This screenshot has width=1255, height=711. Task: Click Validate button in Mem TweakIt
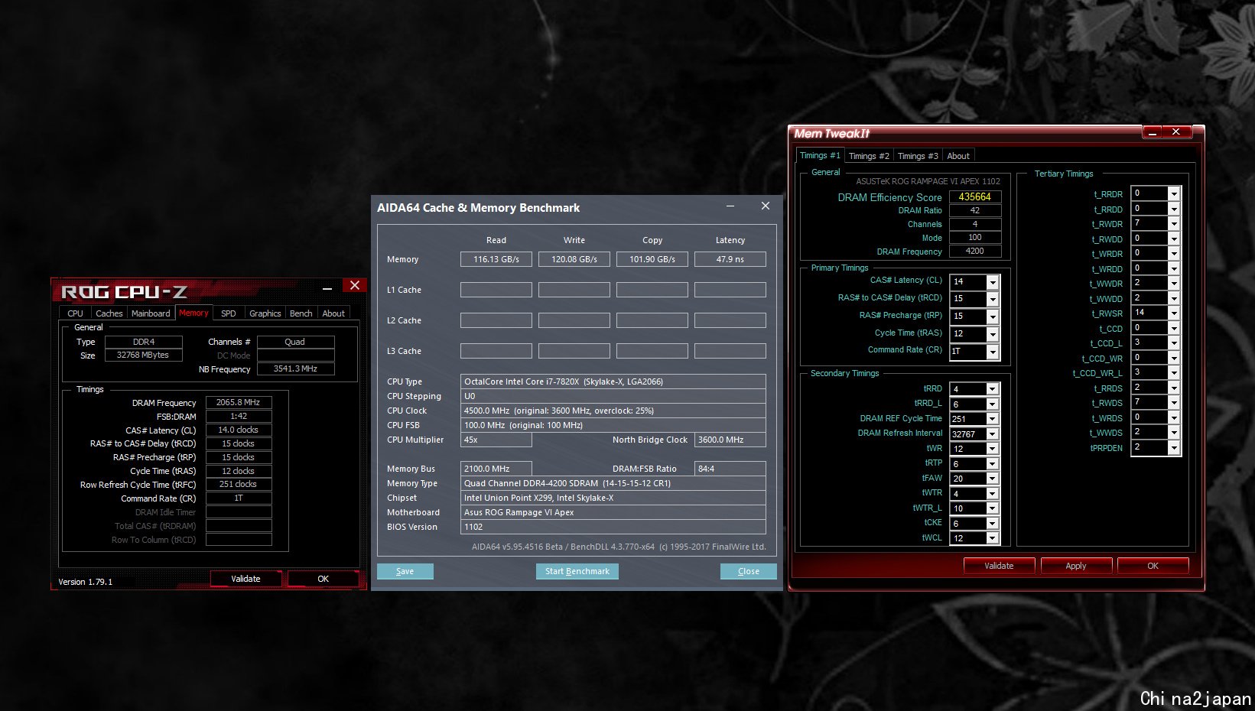tap(999, 566)
